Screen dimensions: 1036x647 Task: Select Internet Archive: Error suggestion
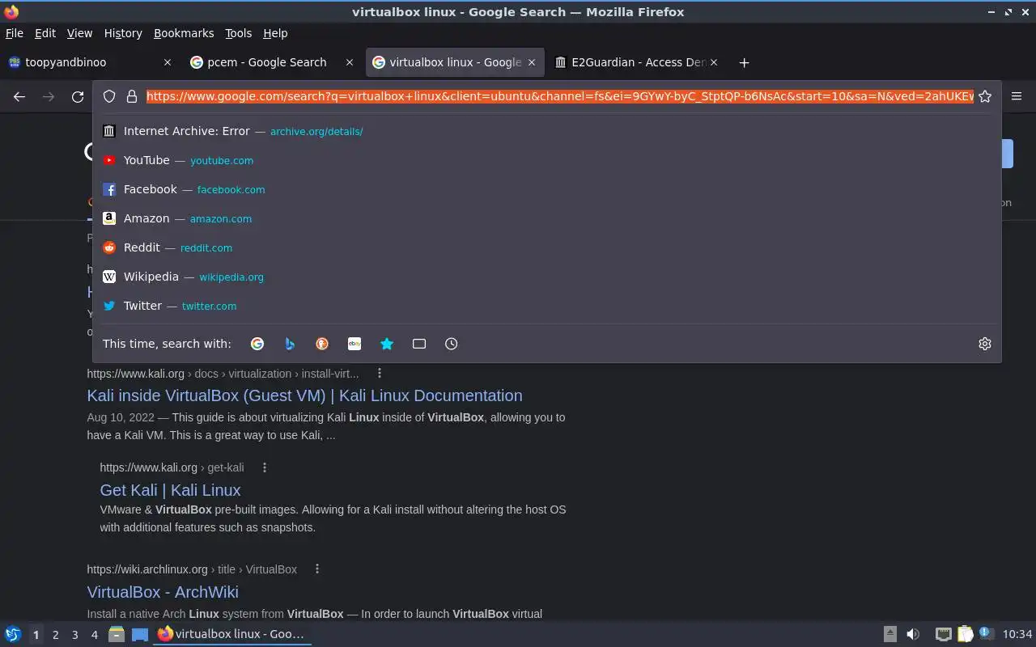point(546,131)
